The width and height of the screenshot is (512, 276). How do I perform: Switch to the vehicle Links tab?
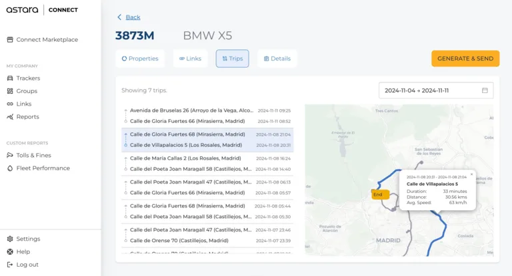[191, 59]
